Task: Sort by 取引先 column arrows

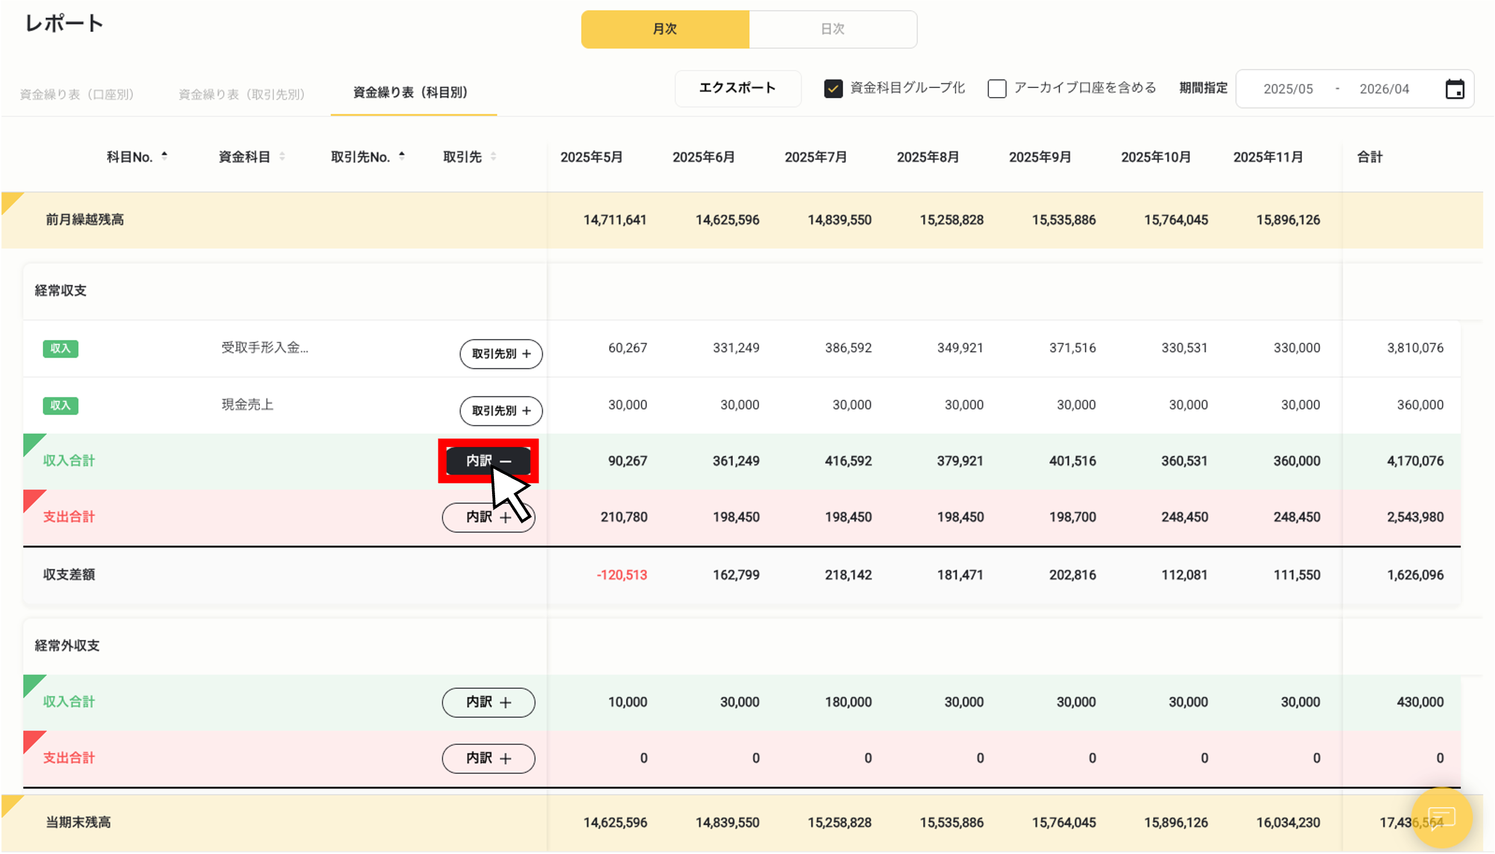Action: coord(493,157)
